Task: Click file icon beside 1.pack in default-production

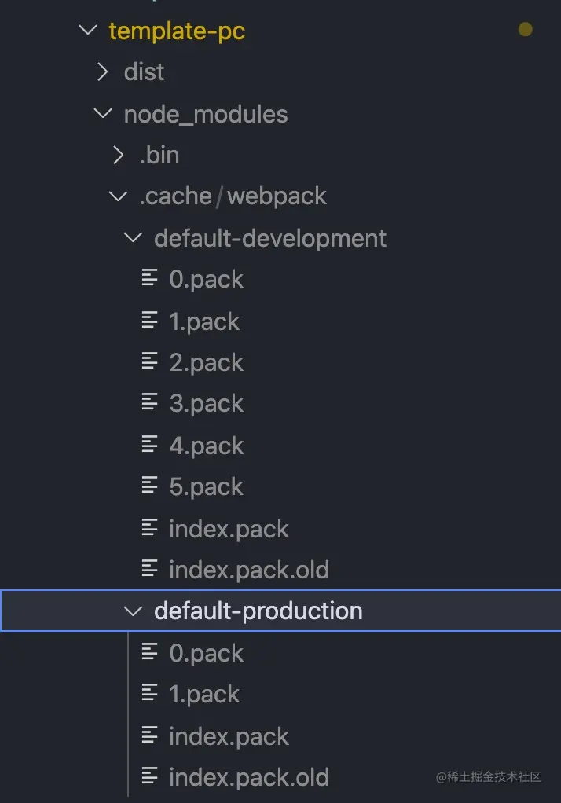Action: 149,693
